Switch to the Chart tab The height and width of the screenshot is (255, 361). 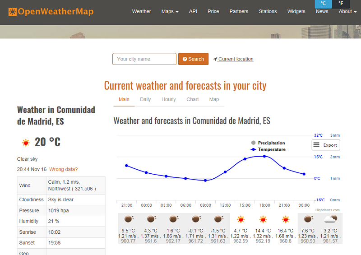coord(193,99)
